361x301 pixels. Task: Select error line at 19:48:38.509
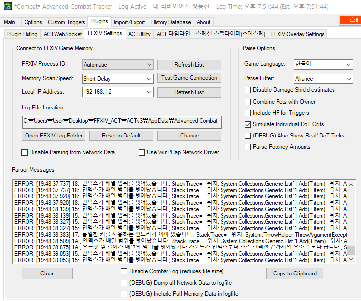[180, 241]
